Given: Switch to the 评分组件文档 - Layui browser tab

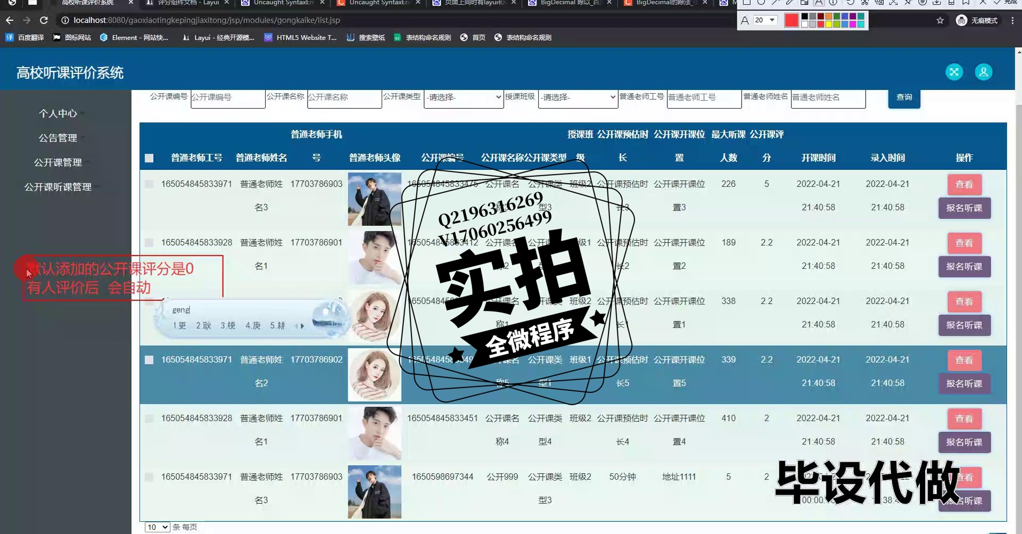Looking at the screenshot, I should [x=187, y=3].
